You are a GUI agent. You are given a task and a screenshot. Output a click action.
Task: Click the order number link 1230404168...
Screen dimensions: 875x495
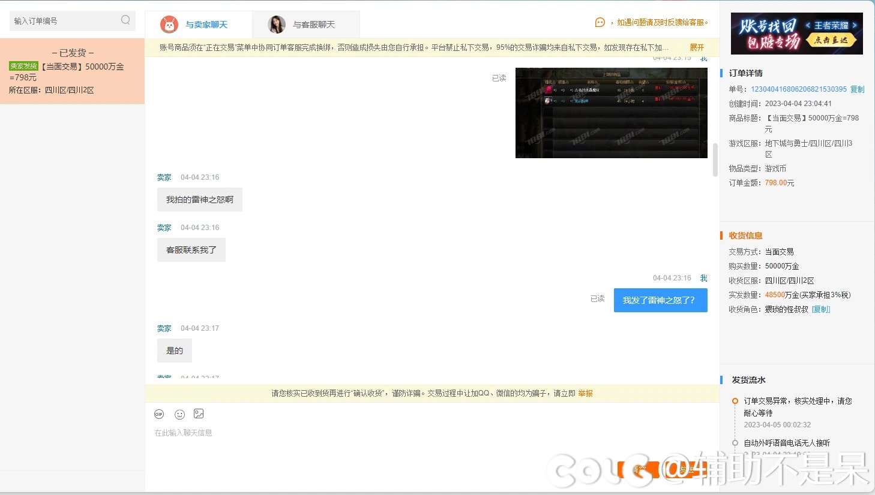point(798,89)
